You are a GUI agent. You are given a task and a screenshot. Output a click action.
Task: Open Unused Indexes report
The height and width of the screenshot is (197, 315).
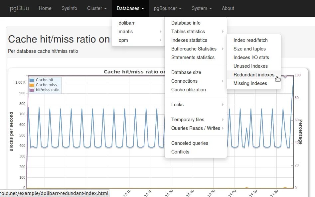click(x=254, y=66)
